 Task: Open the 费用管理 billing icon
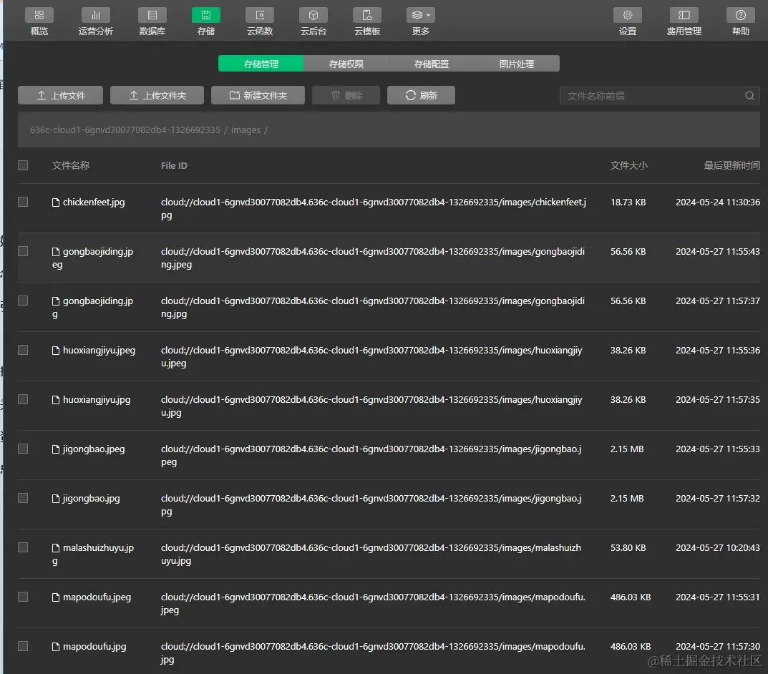(684, 15)
